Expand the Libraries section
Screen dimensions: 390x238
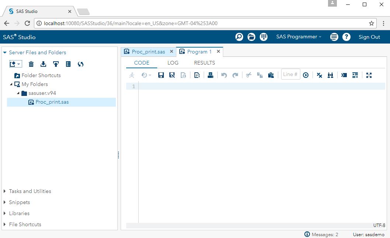pyautogui.click(x=5, y=213)
